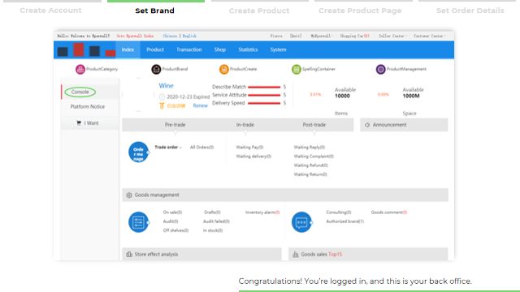Open All Orders(0)
The width and height of the screenshot is (520, 292).
202,148
